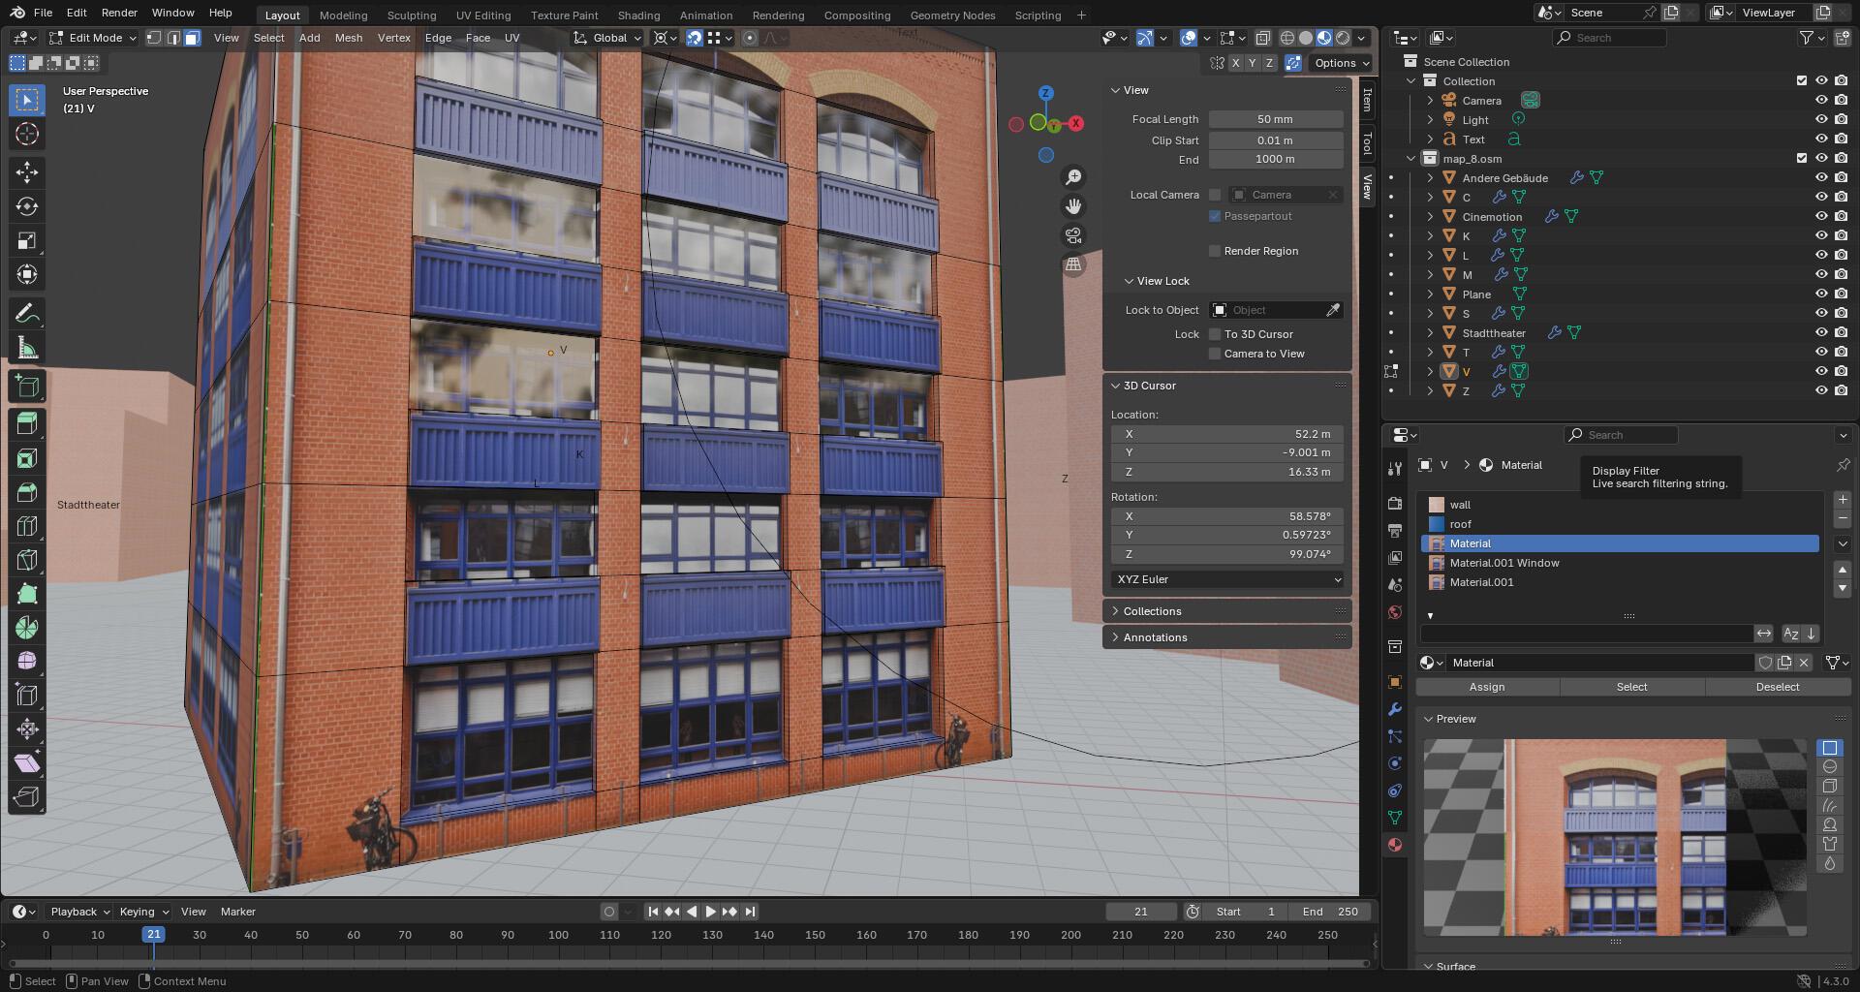Click the Focal Length 50 mm field
Viewport: 1860px width, 992px height.
click(x=1275, y=119)
